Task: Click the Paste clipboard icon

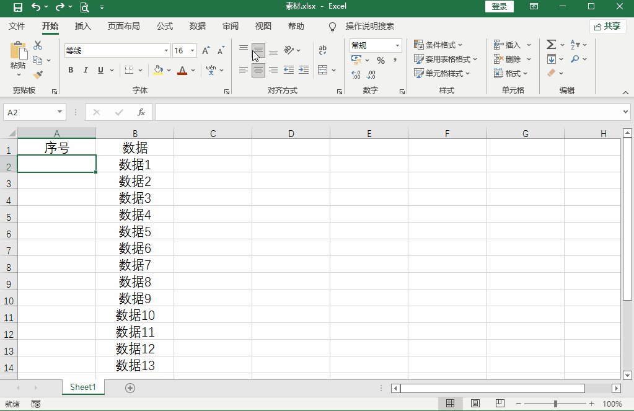Action: [x=18, y=51]
